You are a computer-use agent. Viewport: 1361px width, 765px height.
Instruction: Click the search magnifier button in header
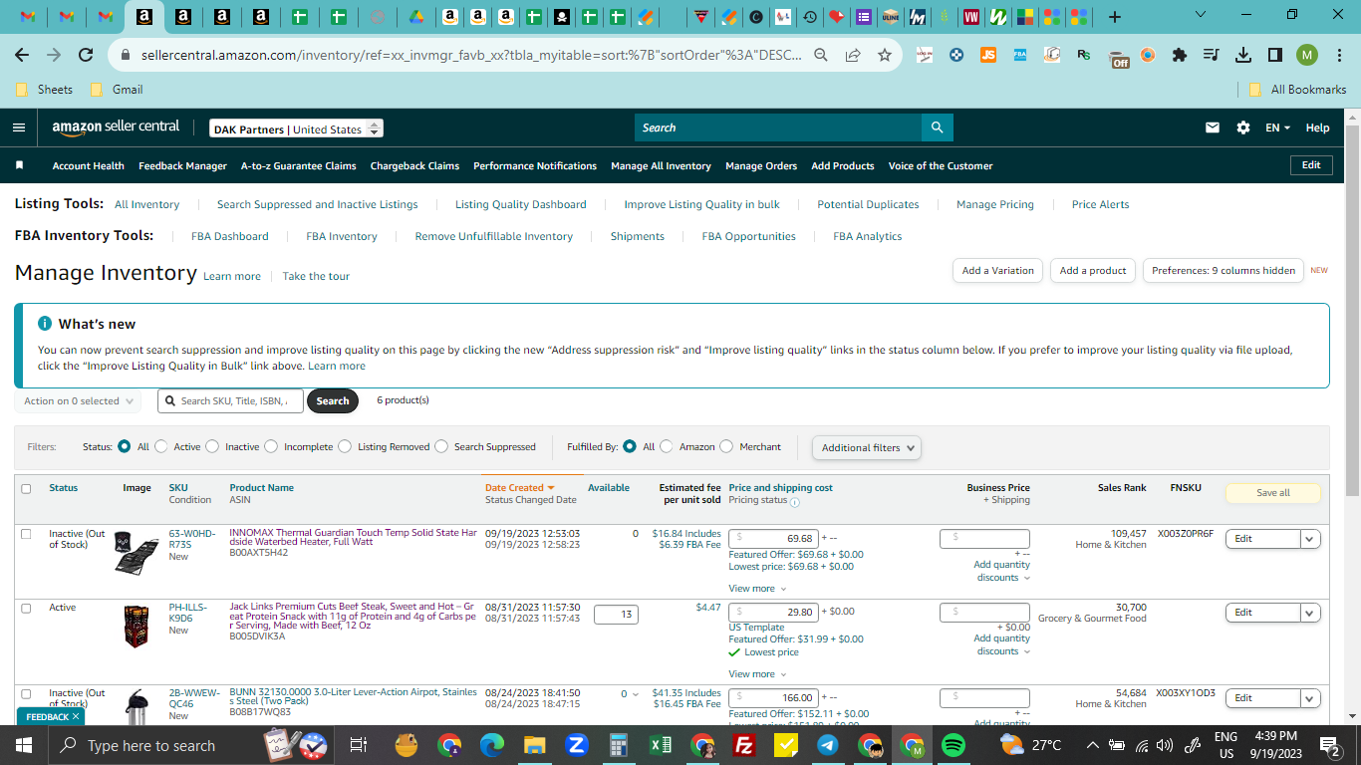pos(937,127)
